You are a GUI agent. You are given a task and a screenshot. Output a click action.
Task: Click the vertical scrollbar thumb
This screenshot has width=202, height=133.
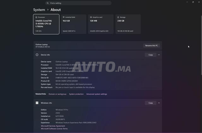click(201, 45)
